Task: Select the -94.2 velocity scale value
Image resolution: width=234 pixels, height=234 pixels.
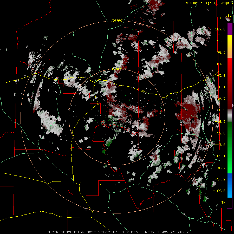Action: pos(220,179)
